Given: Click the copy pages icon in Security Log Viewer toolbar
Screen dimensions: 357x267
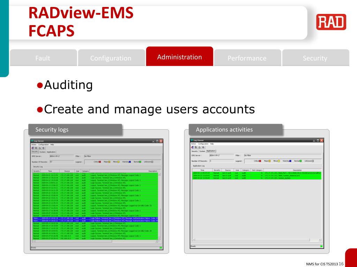Looking at the screenshot, I should coord(36,148).
